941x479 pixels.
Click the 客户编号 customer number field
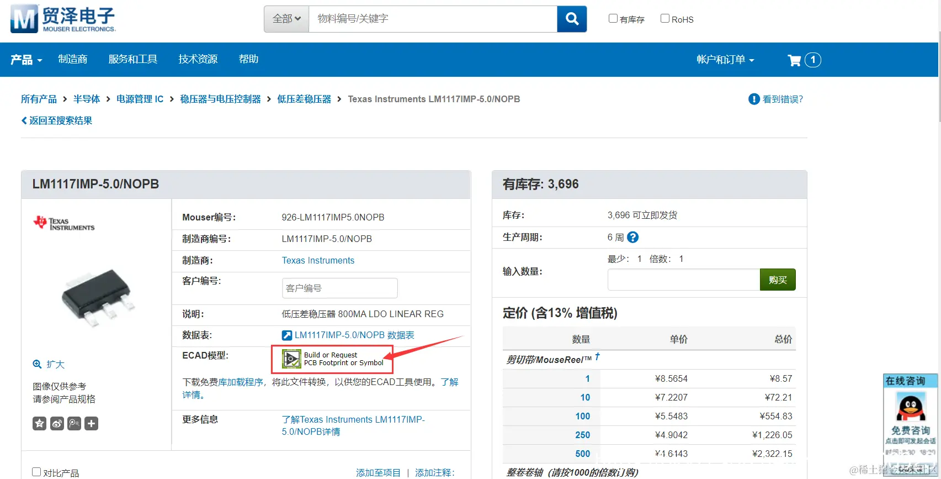click(339, 288)
